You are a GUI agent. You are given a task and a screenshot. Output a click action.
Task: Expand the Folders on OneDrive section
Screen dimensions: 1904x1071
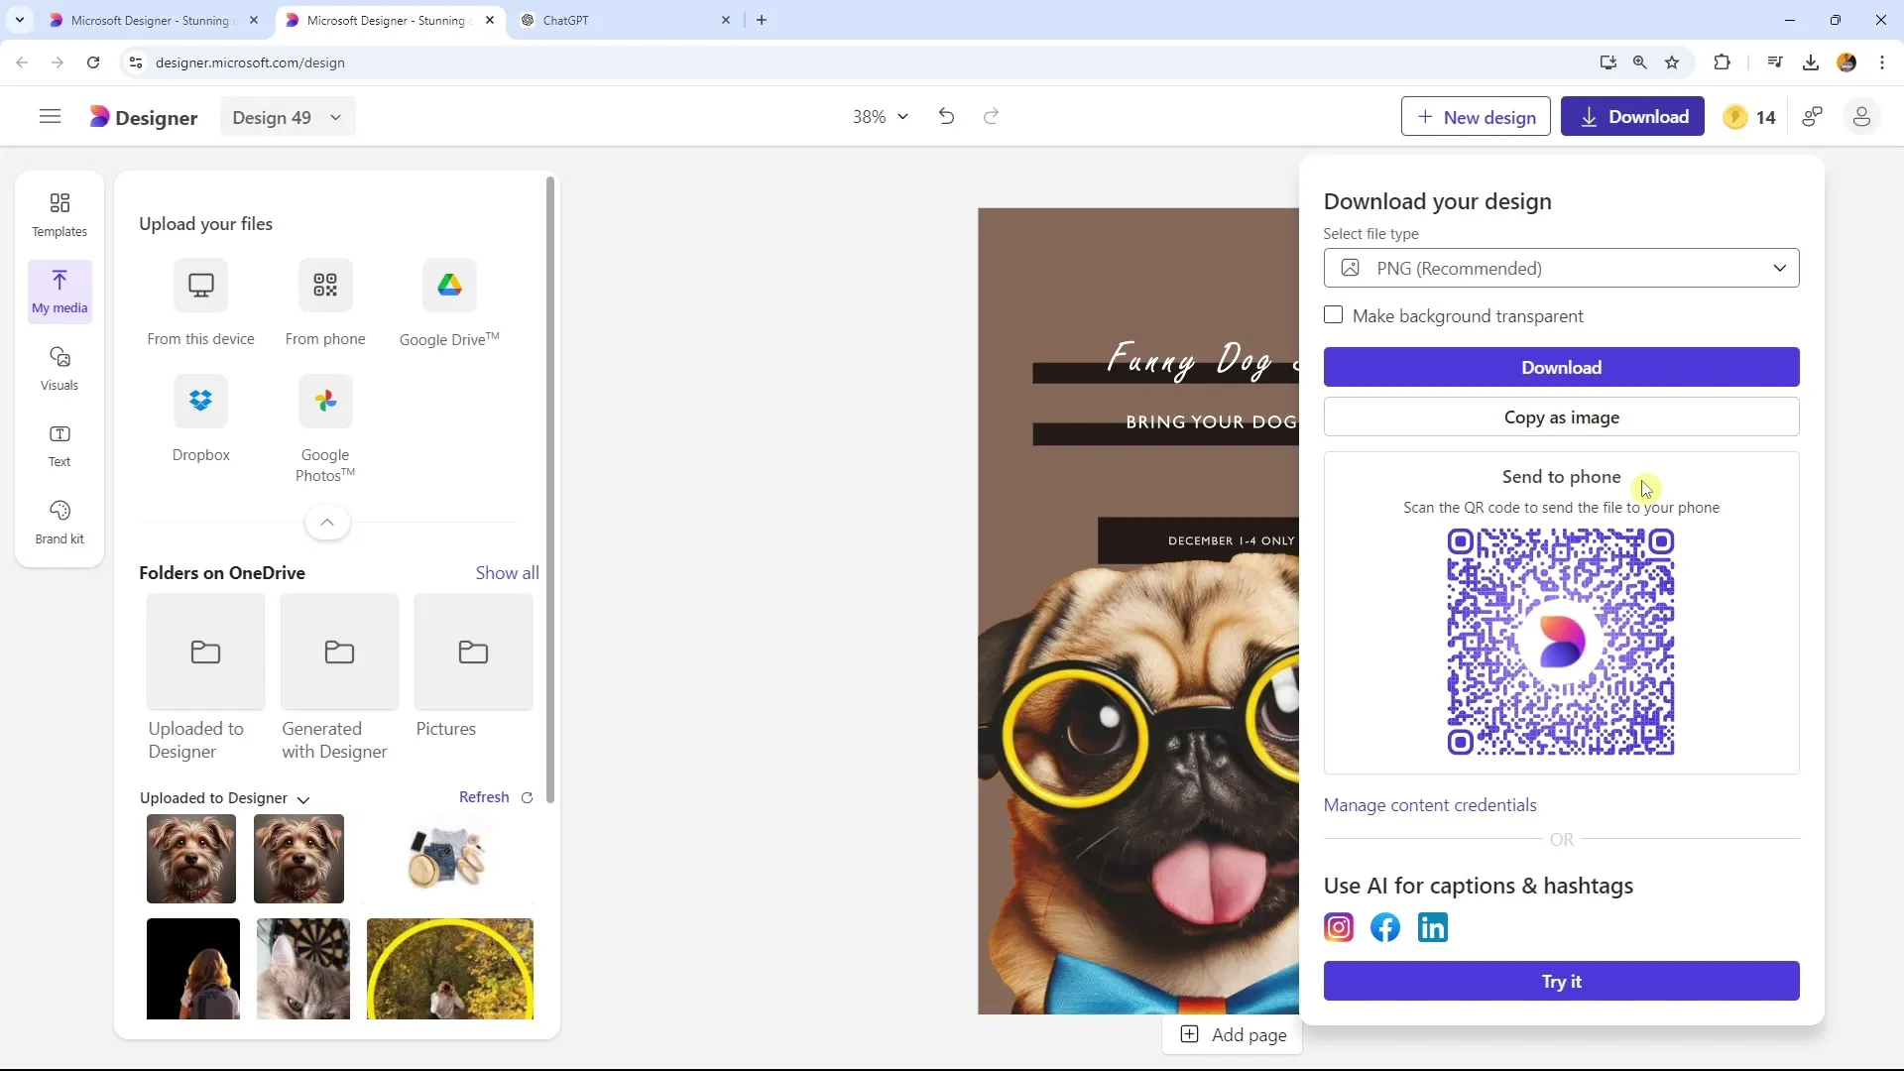click(508, 571)
